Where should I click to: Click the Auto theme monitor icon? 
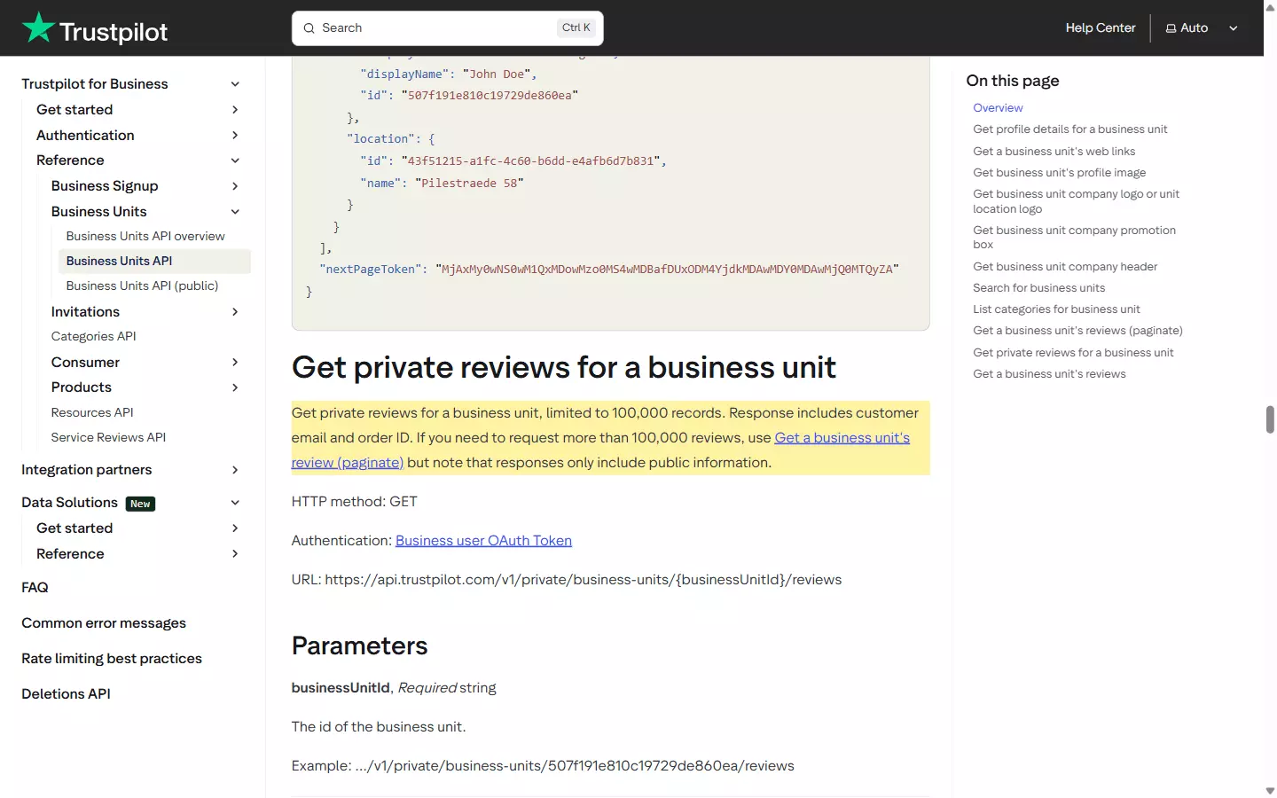coord(1171,28)
